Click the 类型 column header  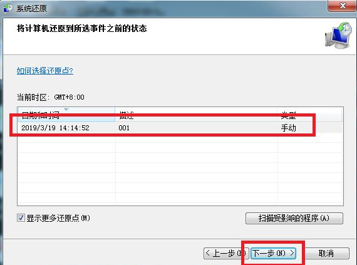(309, 115)
